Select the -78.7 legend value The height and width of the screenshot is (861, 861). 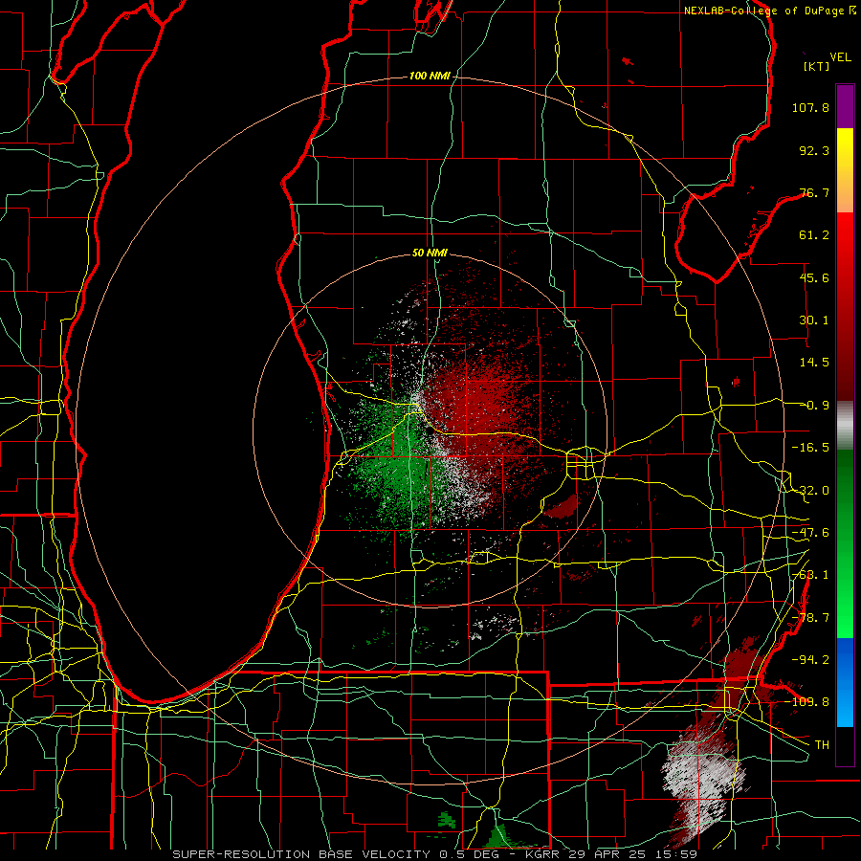coord(810,618)
